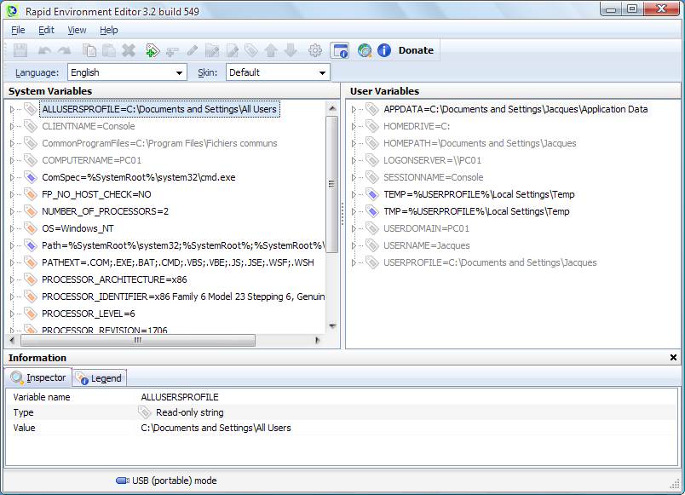Expand the PATHEXT variable node
The width and height of the screenshot is (685, 495).
point(12,262)
